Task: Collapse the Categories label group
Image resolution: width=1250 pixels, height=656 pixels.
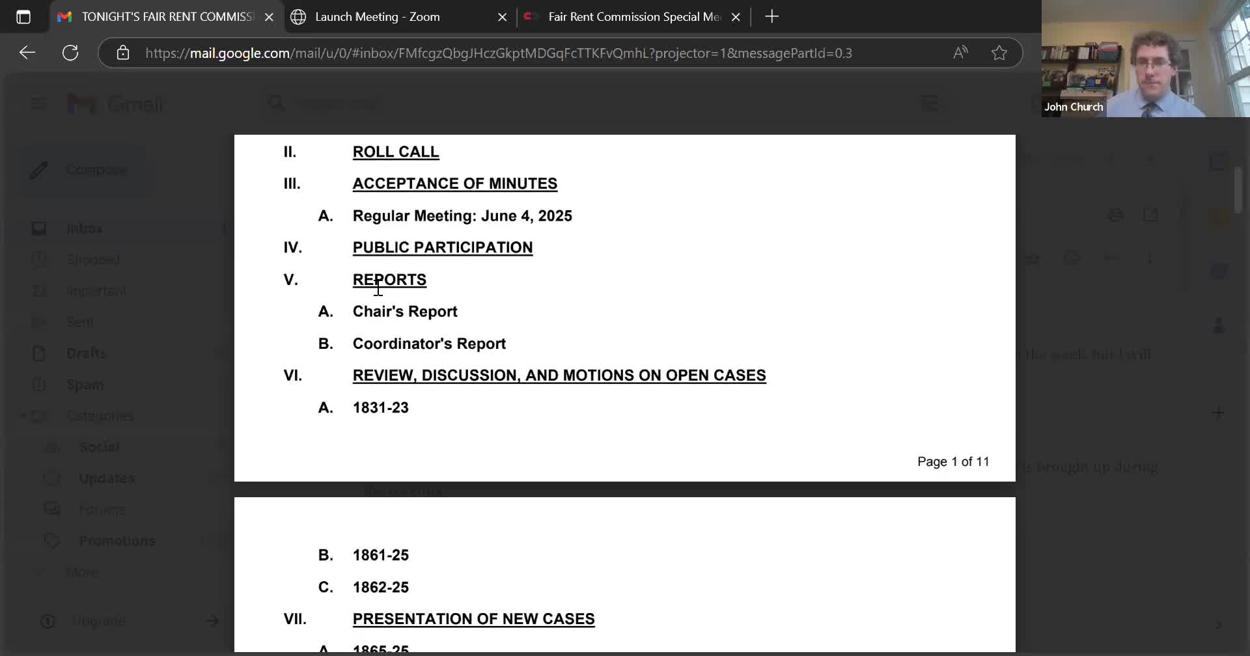Action: 23,415
